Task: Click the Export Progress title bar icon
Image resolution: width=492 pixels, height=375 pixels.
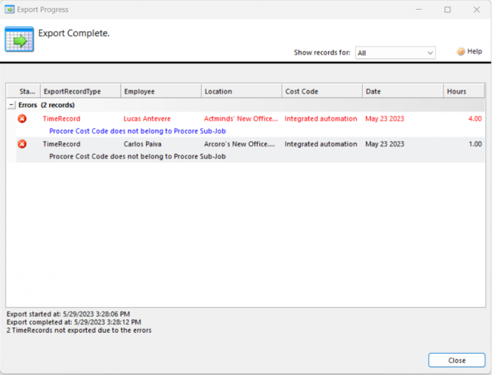Action: pyautogui.click(x=9, y=9)
